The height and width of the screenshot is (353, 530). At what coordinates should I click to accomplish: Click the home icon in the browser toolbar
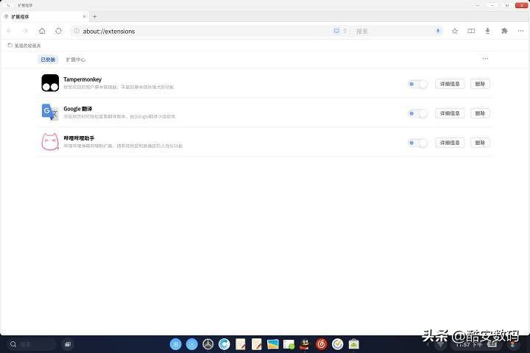42,31
